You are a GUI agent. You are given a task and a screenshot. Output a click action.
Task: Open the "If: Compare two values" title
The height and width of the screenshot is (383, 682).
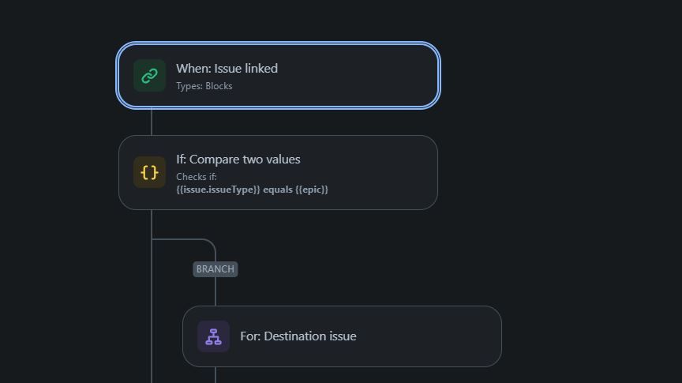coord(238,160)
